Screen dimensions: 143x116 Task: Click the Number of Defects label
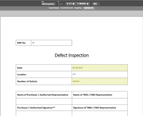coord(27,81)
